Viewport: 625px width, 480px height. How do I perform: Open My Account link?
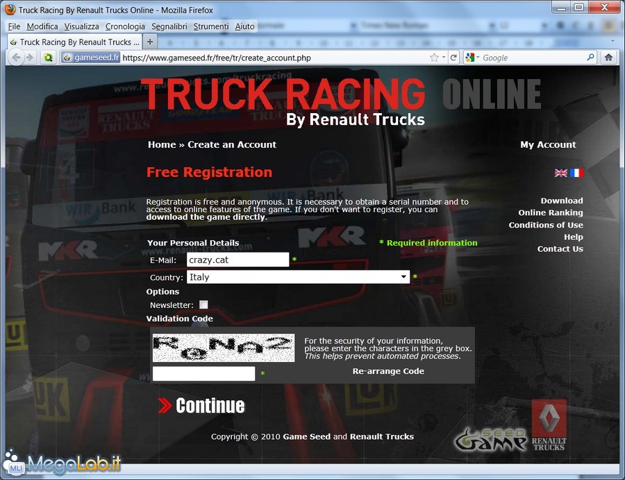click(x=548, y=144)
